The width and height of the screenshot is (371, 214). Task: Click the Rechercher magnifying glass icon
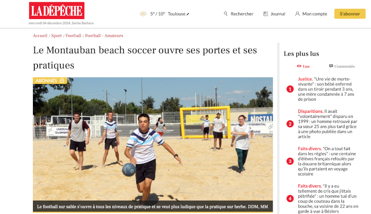(225, 14)
